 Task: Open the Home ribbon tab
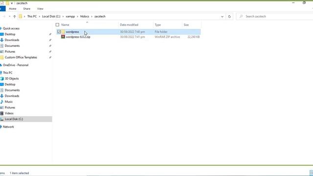[x=13, y=9]
